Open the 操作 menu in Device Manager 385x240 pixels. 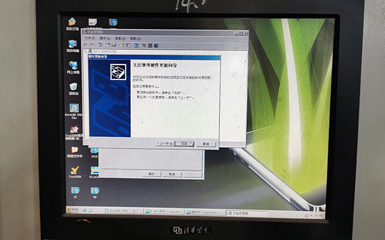105,38
